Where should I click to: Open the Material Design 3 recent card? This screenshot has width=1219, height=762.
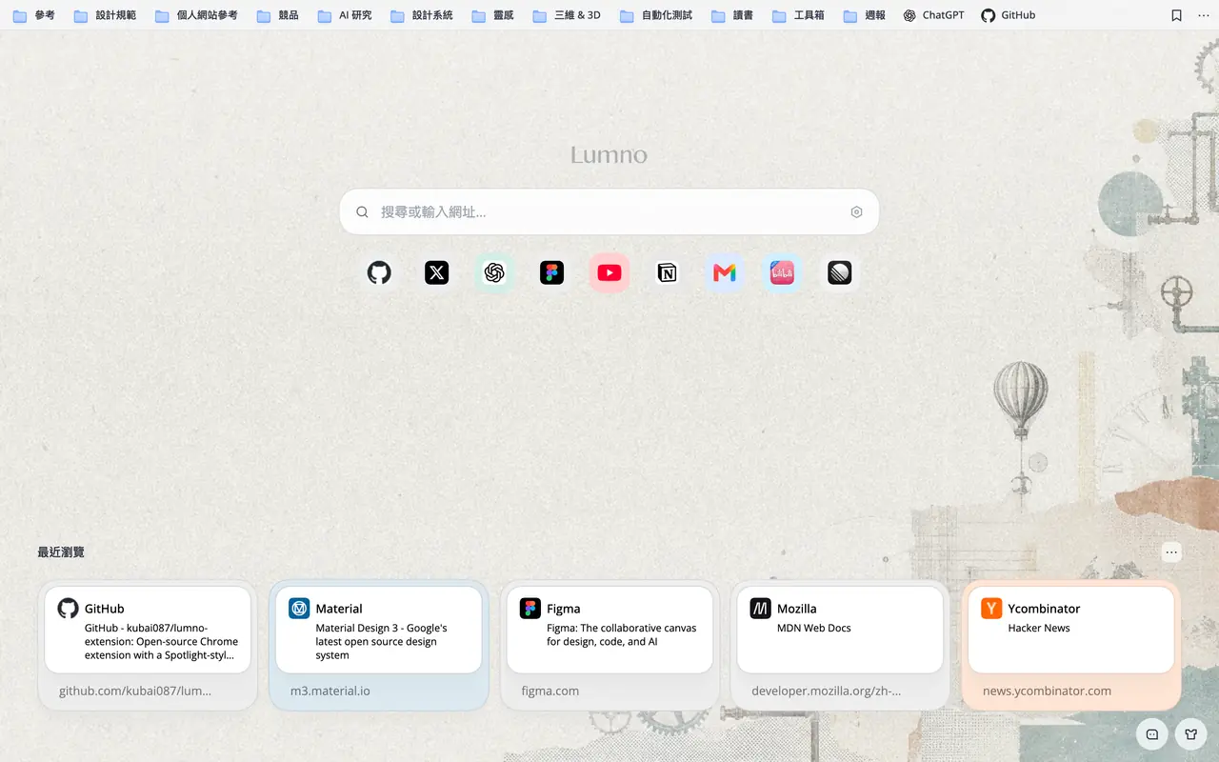pos(379,646)
